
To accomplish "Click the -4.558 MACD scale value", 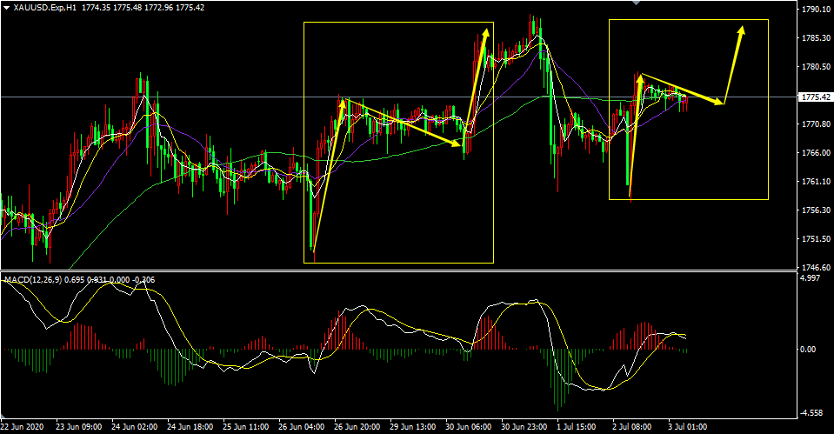I will (811, 413).
